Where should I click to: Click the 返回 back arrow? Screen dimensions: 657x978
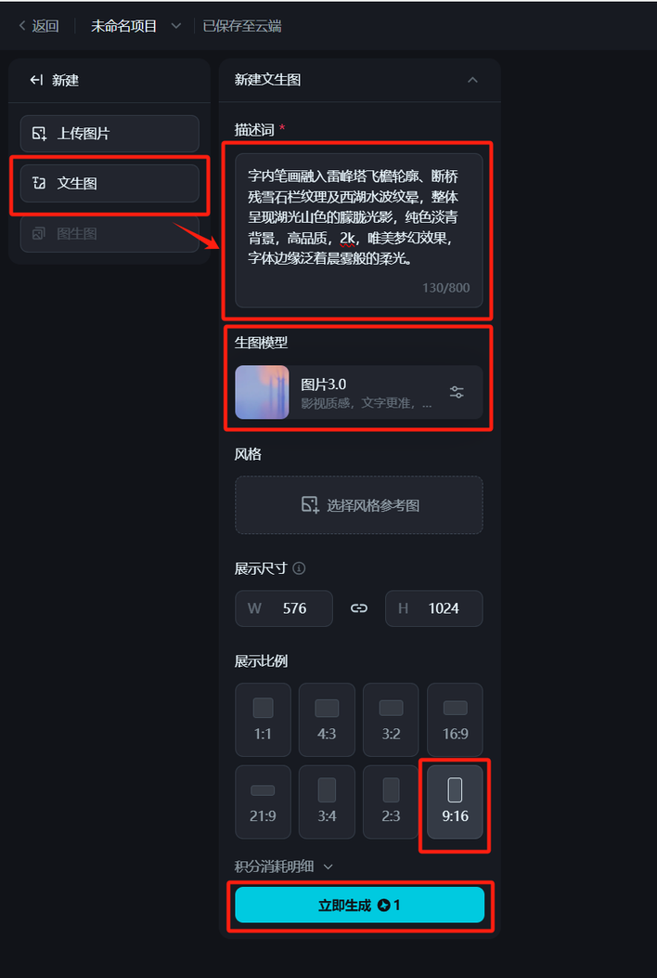click(x=23, y=26)
